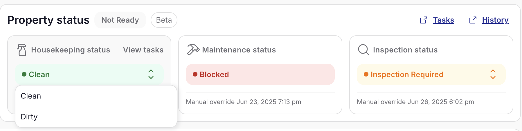The width and height of the screenshot is (522, 131).
Task: Click the external link icon beside History
Action: [x=473, y=20]
